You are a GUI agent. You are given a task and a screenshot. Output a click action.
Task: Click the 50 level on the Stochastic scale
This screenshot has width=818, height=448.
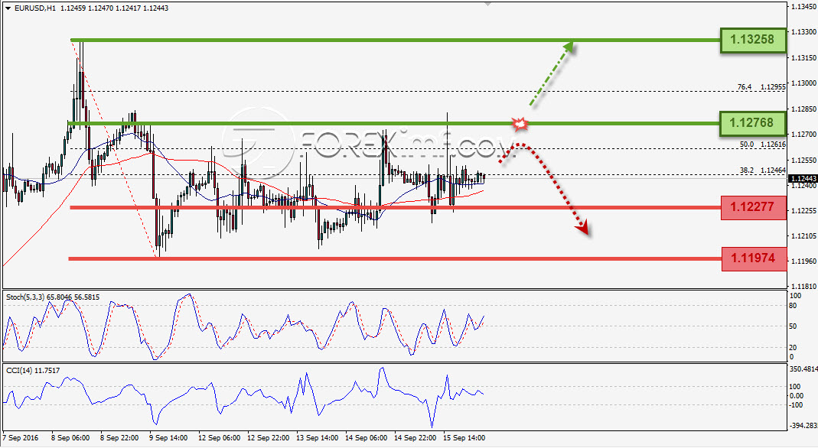coord(793,326)
